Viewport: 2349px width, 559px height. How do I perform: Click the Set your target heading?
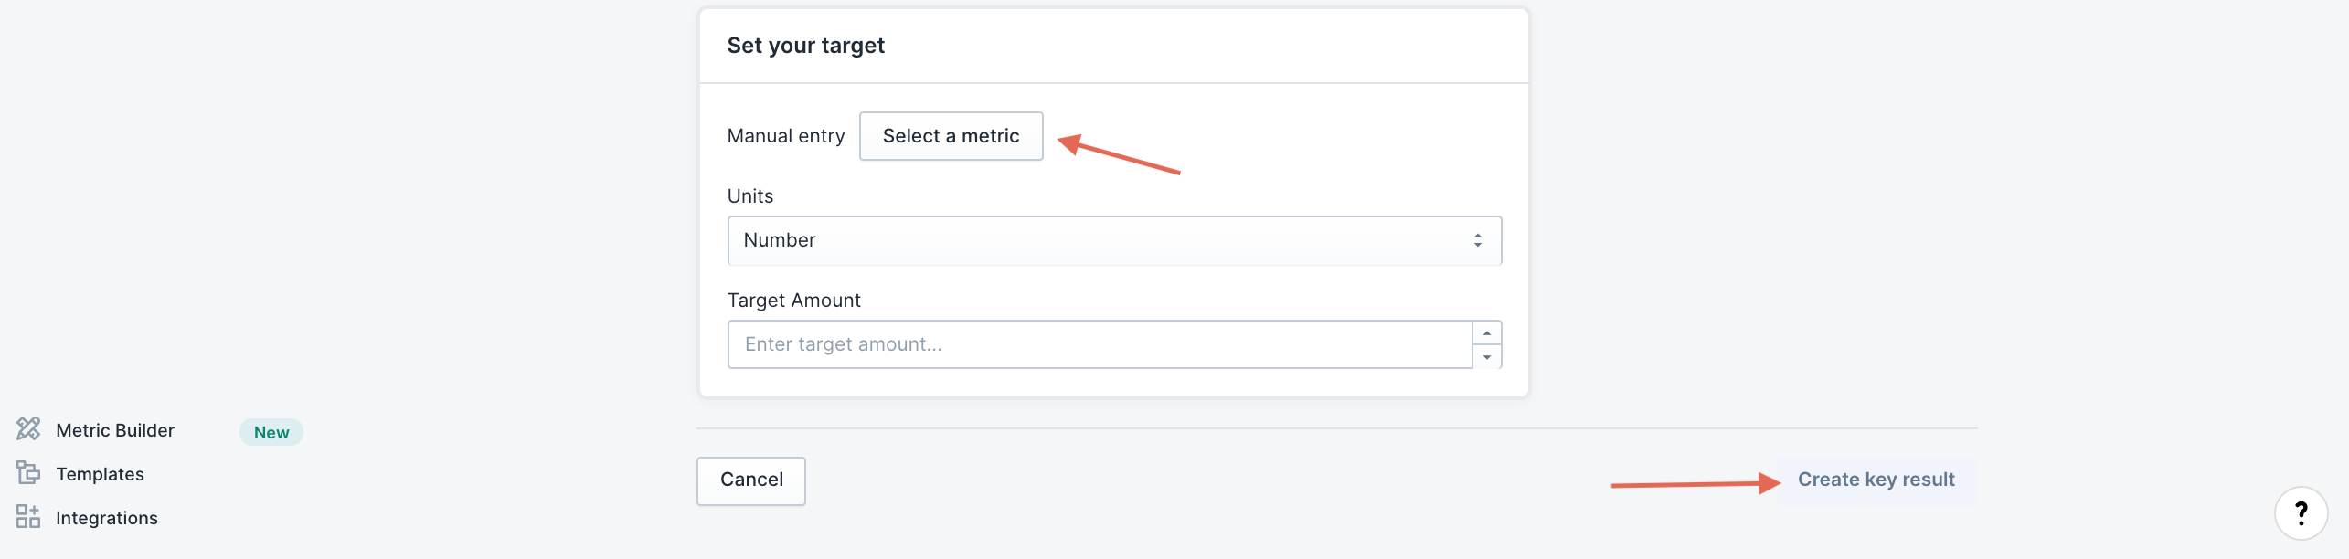[805, 46]
